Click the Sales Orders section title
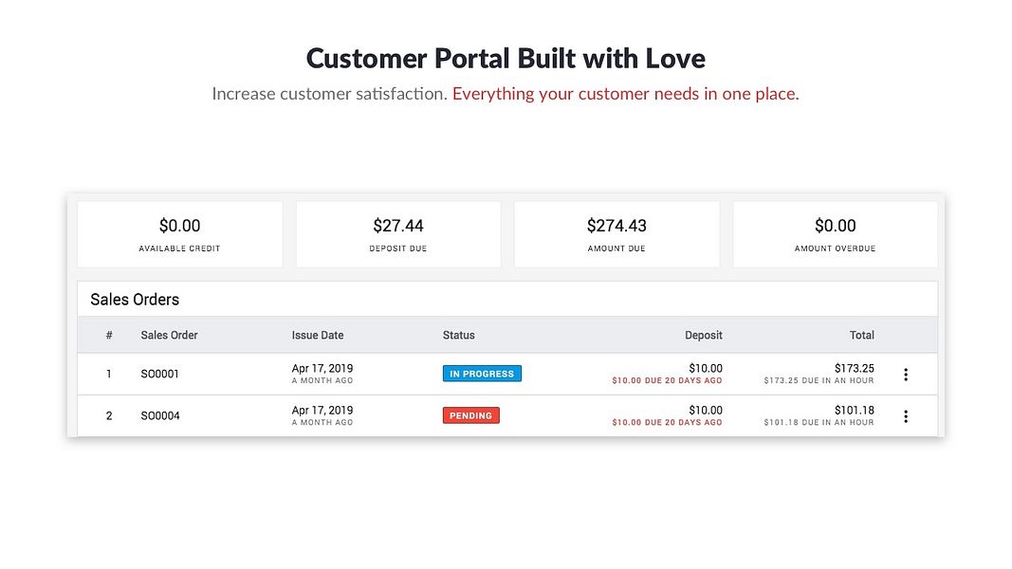Viewport: 1012px width, 569px height. (x=135, y=300)
